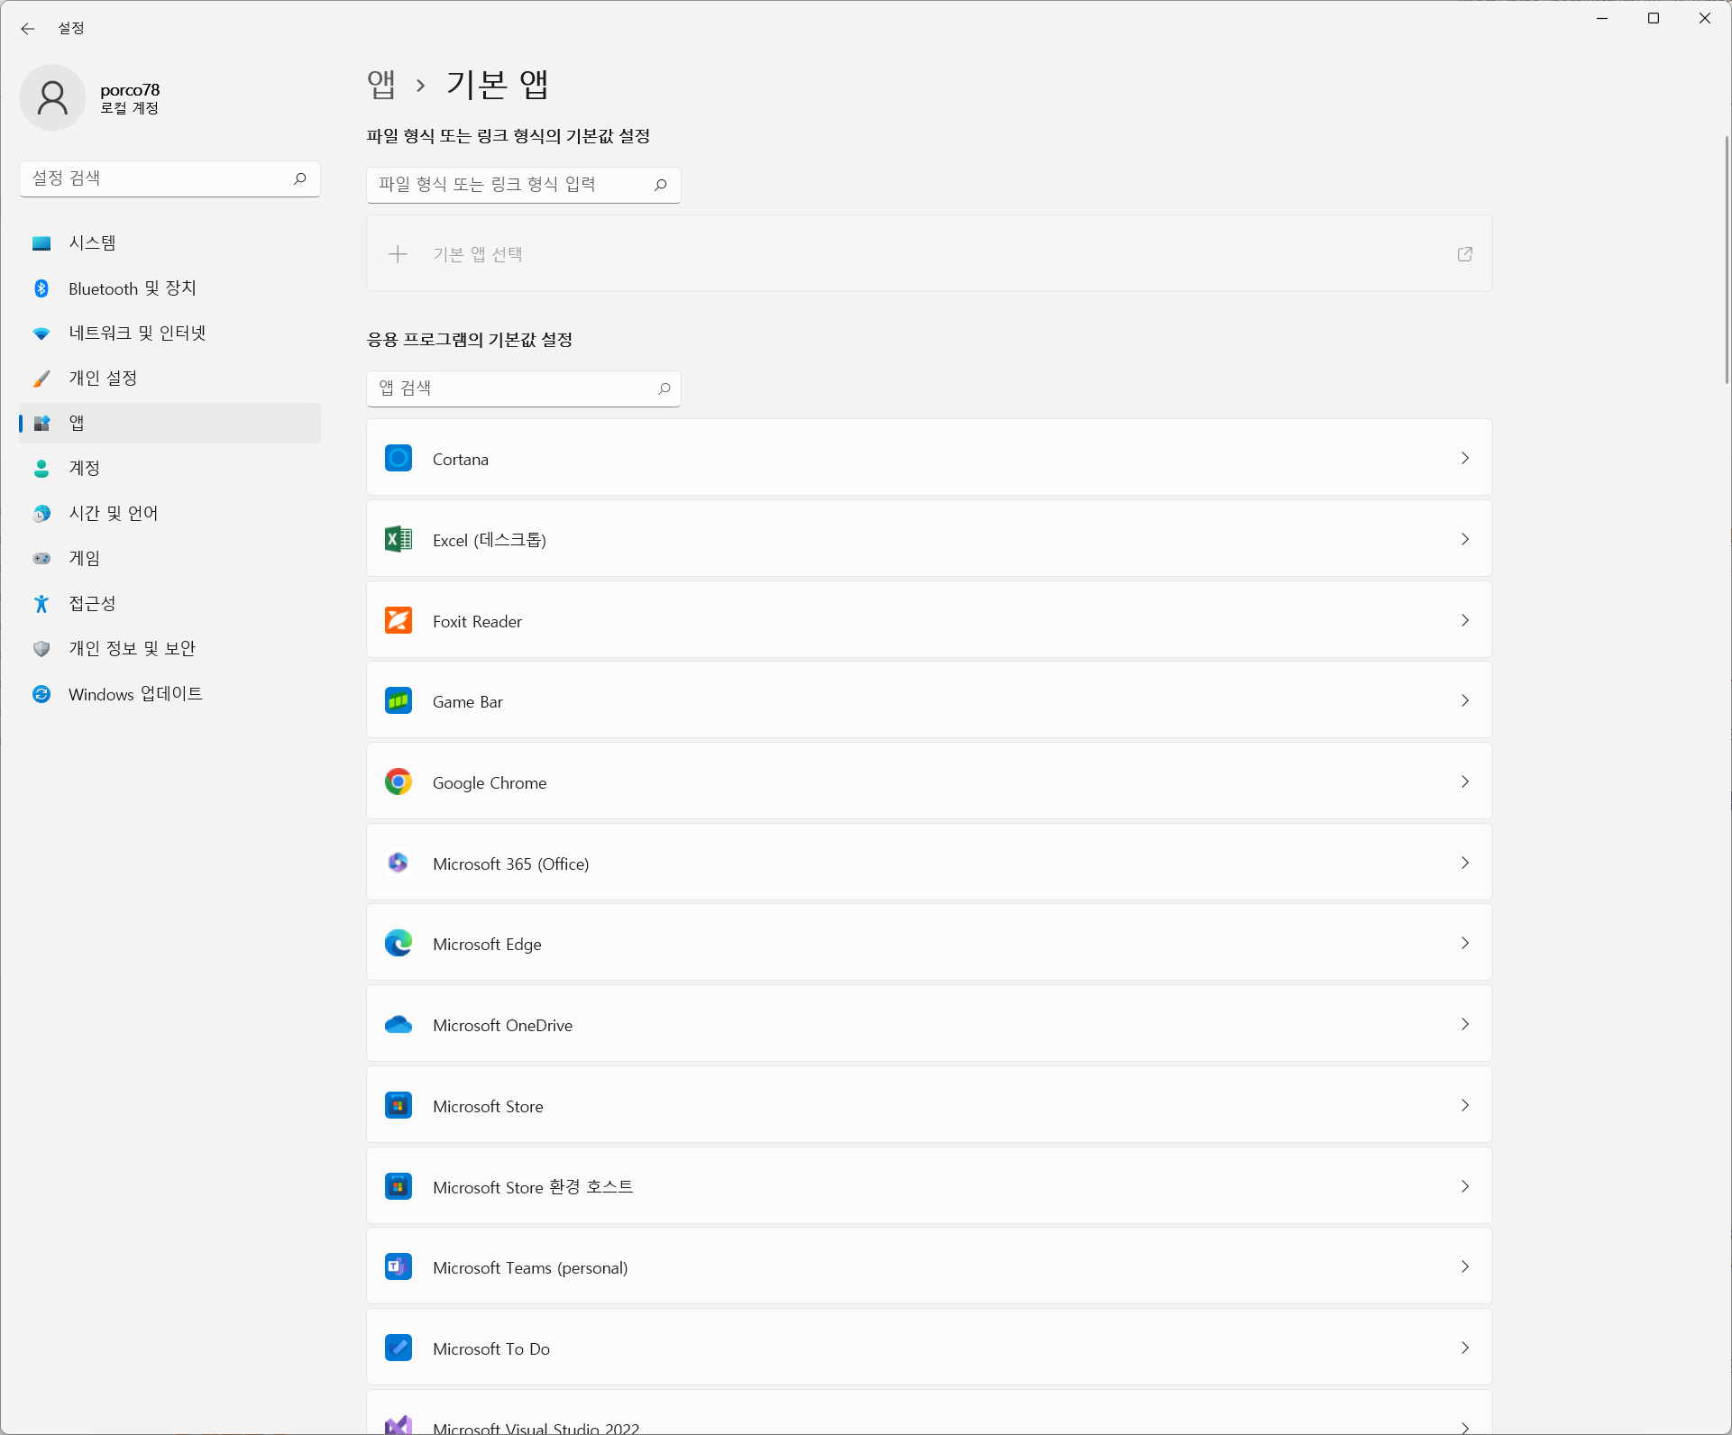Click the Bluetooth icon in sidebar
Viewport: 1732px width, 1435px height.
click(41, 288)
